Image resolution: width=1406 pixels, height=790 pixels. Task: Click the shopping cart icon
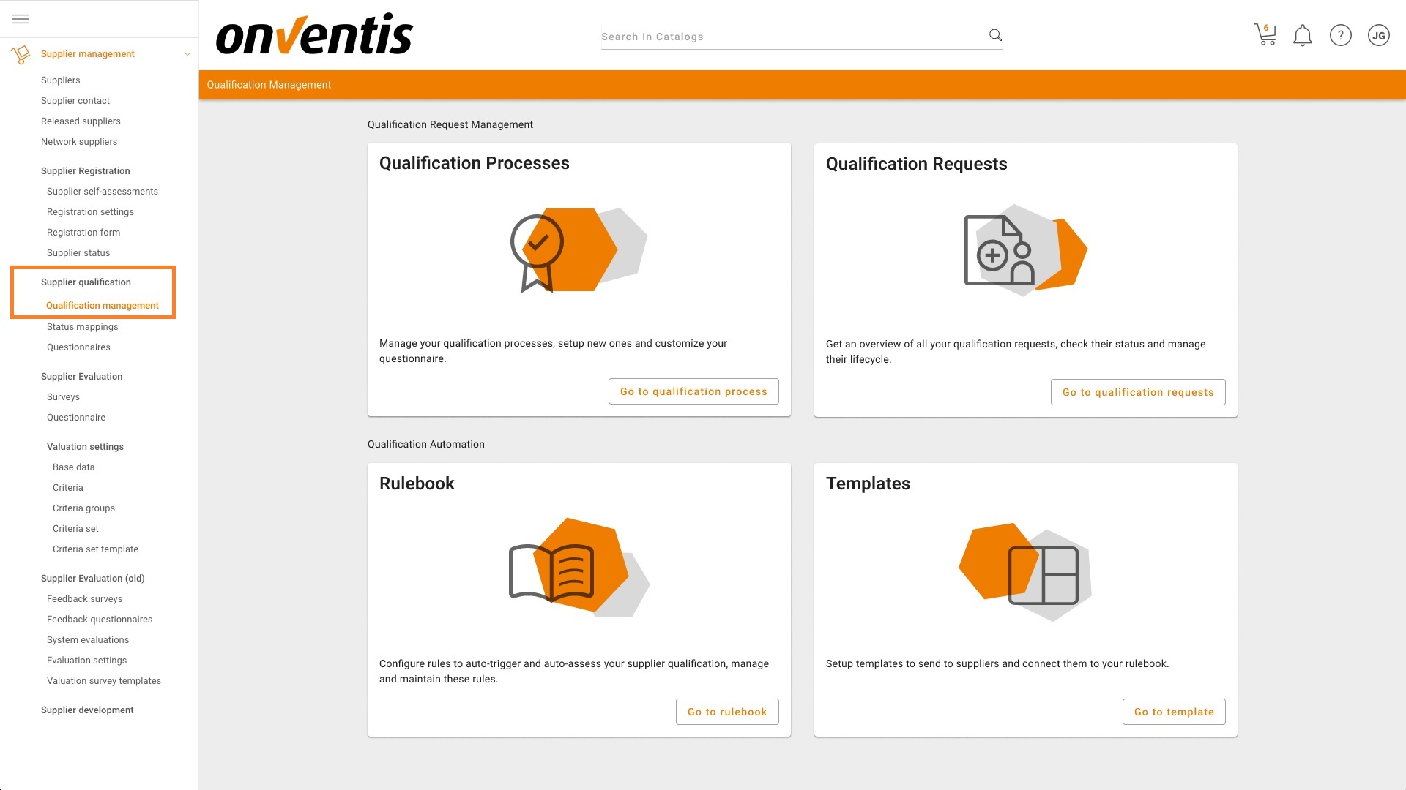pos(1265,35)
